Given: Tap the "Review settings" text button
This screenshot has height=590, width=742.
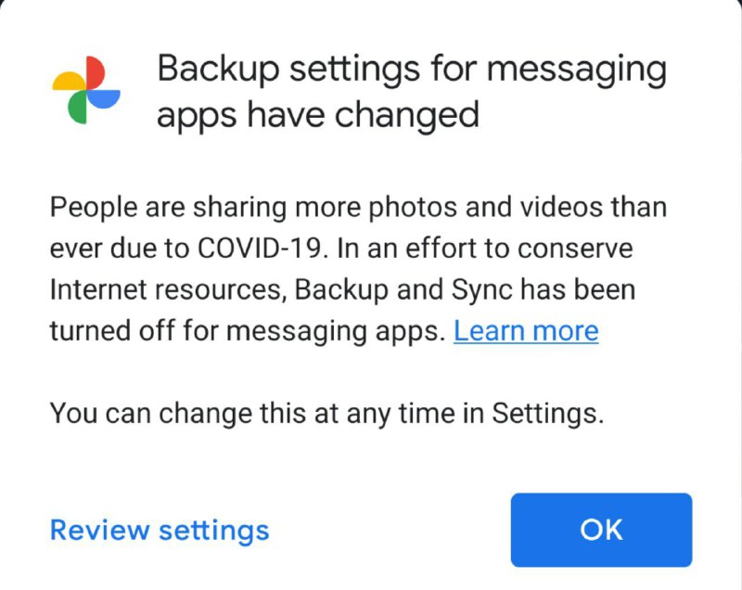Looking at the screenshot, I should 160,530.
